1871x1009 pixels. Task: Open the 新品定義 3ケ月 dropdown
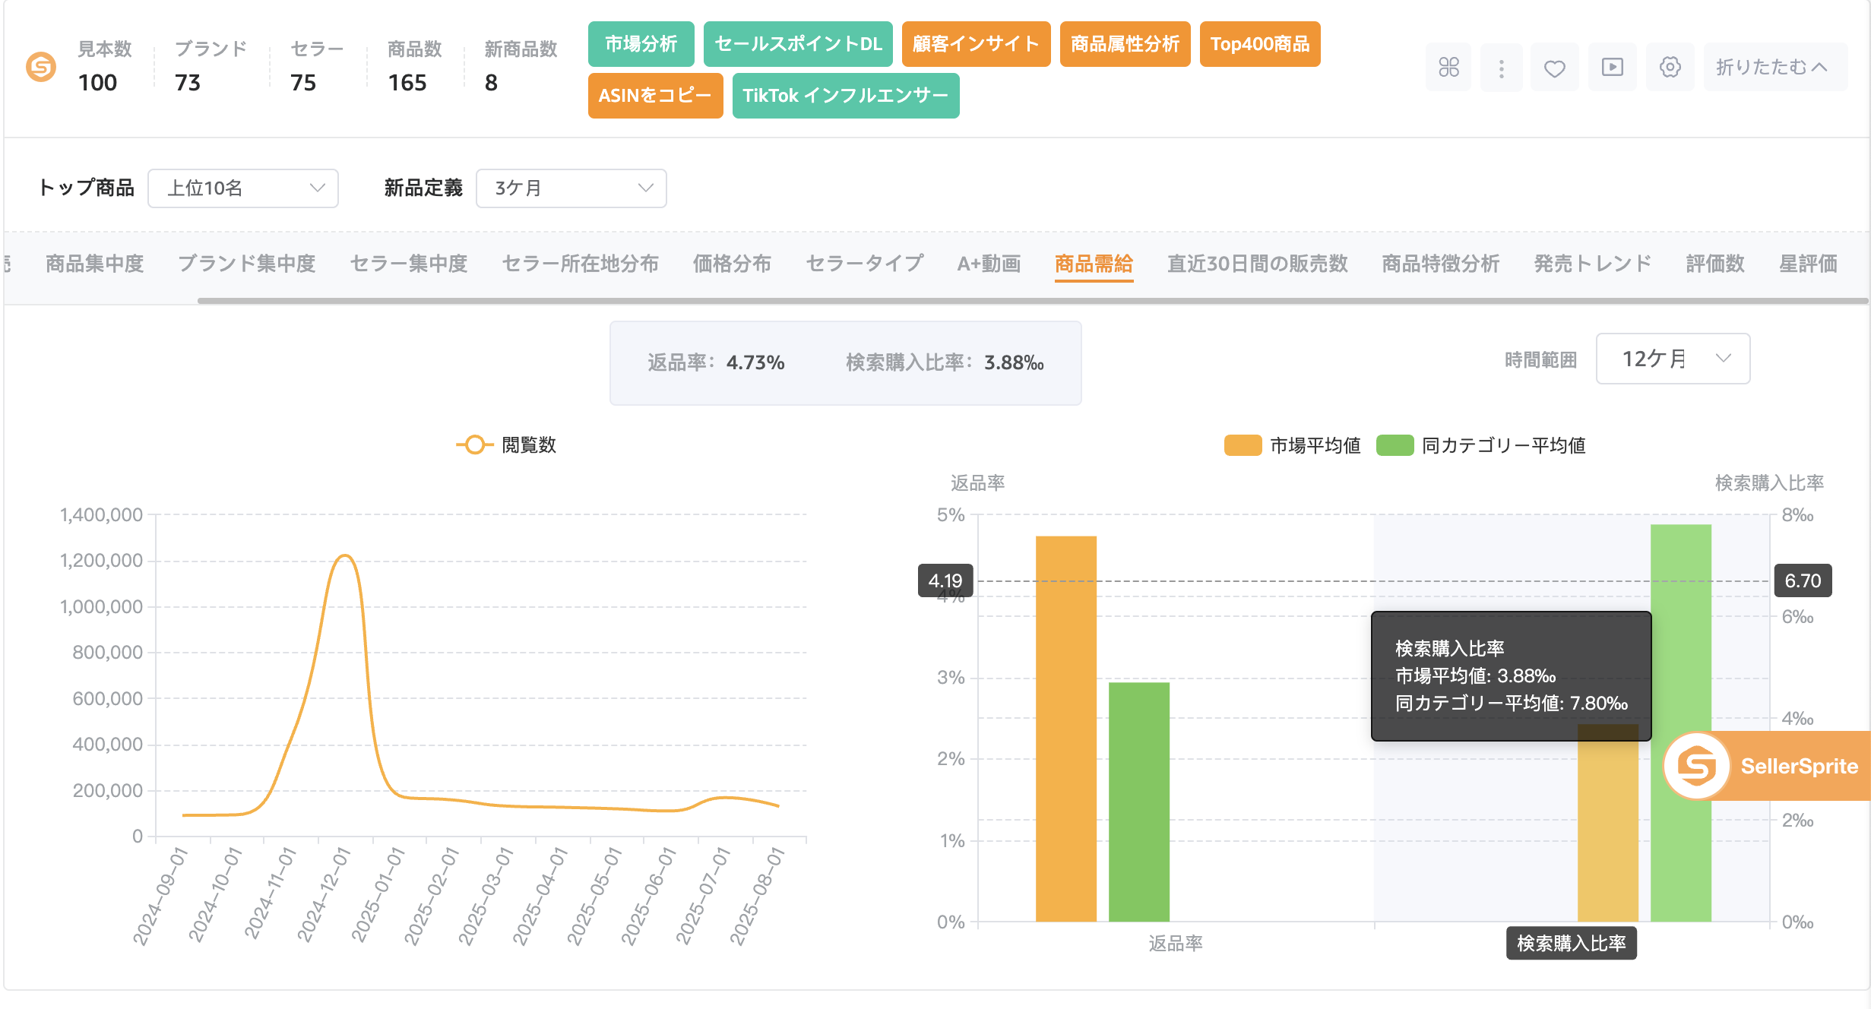pyautogui.click(x=571, y=188)
